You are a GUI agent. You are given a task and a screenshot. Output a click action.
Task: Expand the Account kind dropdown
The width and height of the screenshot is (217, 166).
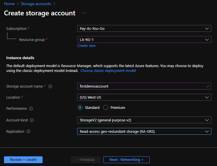tap(144, 120)
